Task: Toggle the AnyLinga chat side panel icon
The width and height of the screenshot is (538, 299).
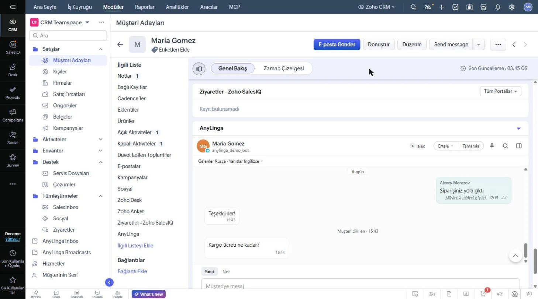Action: [519, 146]
